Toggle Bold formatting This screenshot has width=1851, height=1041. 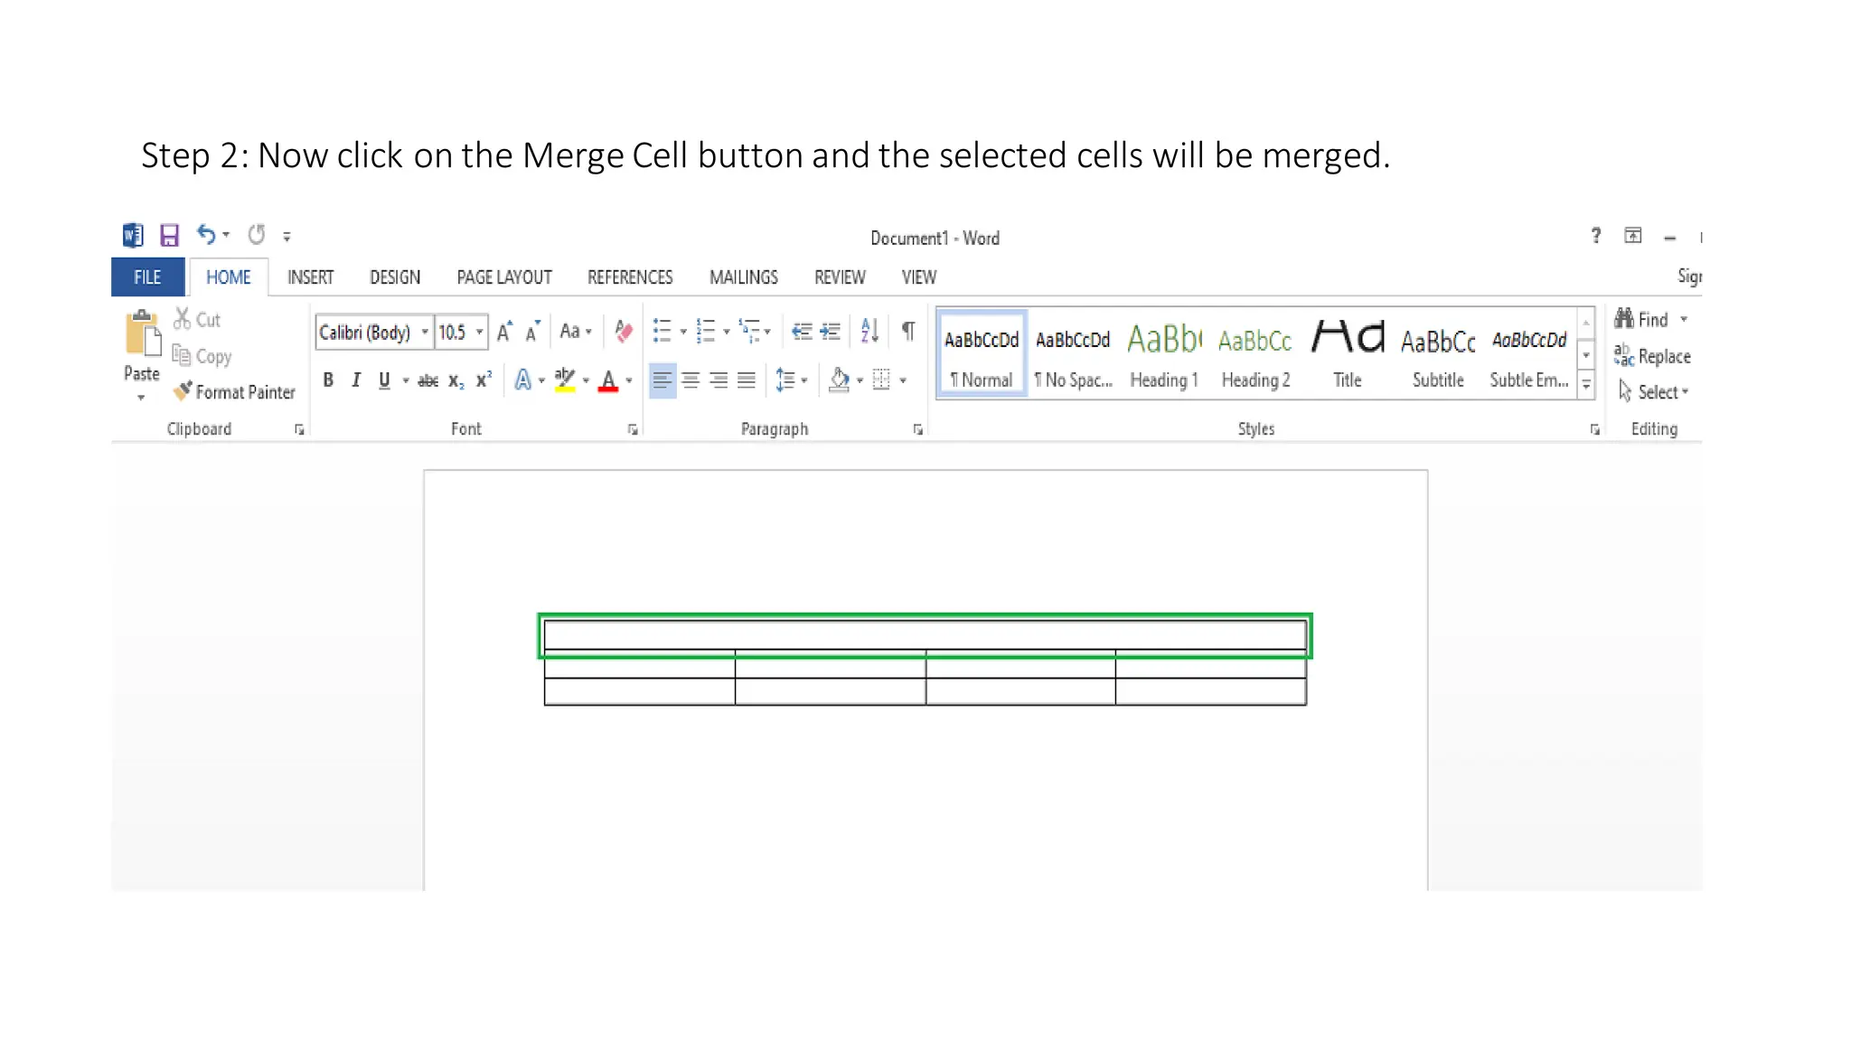click(x=328, y=380)
